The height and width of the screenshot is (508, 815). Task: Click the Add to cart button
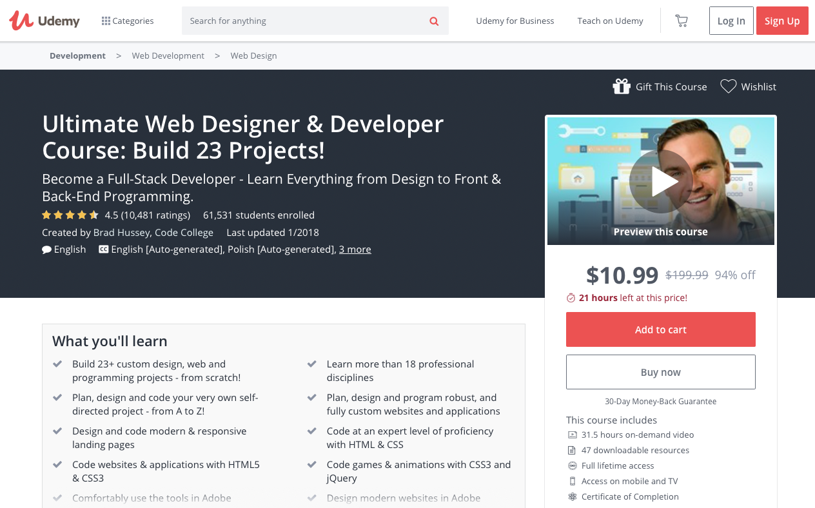661,329
